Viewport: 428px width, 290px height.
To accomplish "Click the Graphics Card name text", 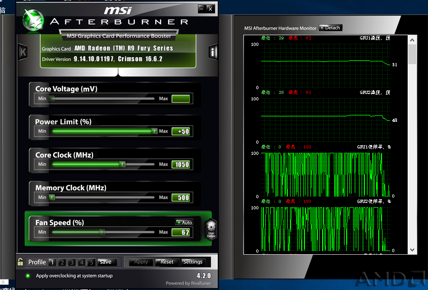I will point(124,48).
